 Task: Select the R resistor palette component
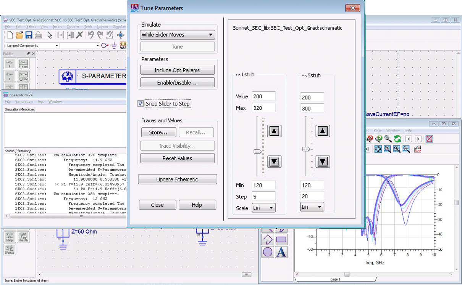10,64
